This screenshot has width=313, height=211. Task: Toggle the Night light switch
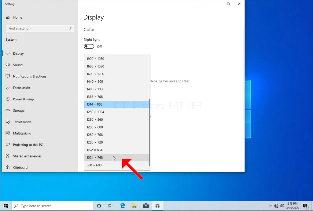[x=89, y=46]
